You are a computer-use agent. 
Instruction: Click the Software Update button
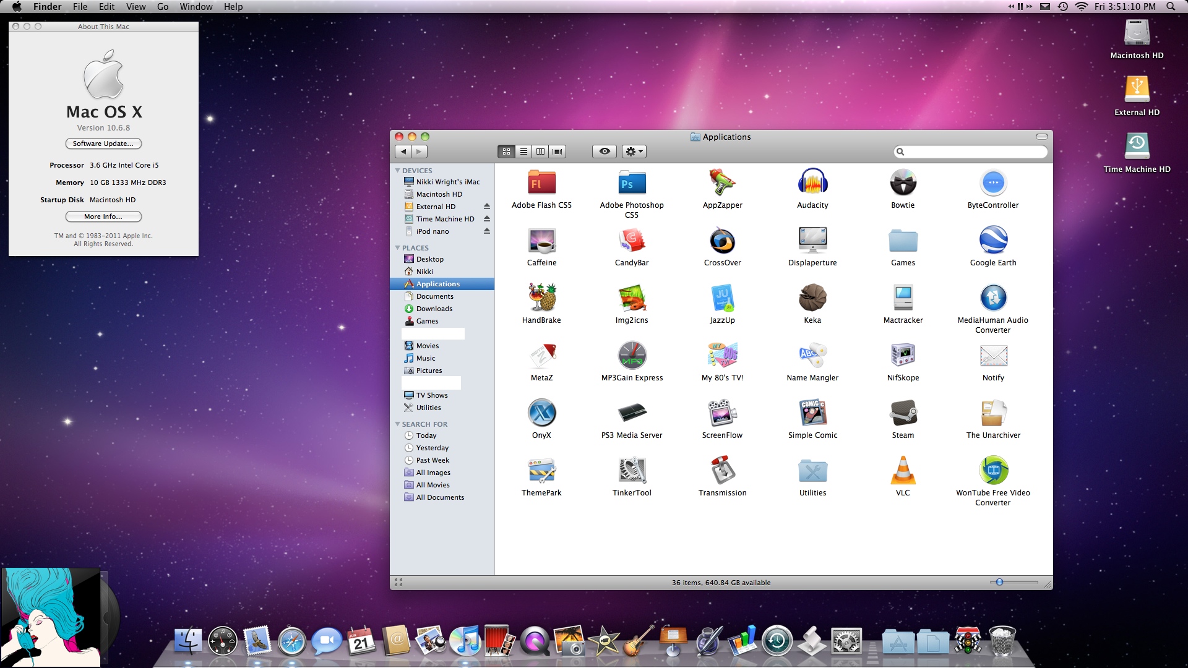point(103,143)
